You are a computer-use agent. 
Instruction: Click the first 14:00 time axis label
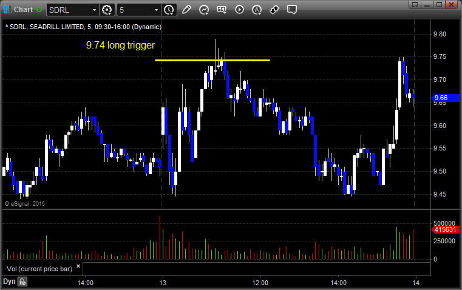click(85, 283)
